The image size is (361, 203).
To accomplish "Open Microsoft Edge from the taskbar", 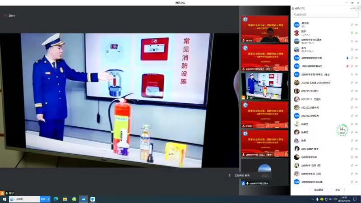I will pyautogui.click(x=56, y=199).
